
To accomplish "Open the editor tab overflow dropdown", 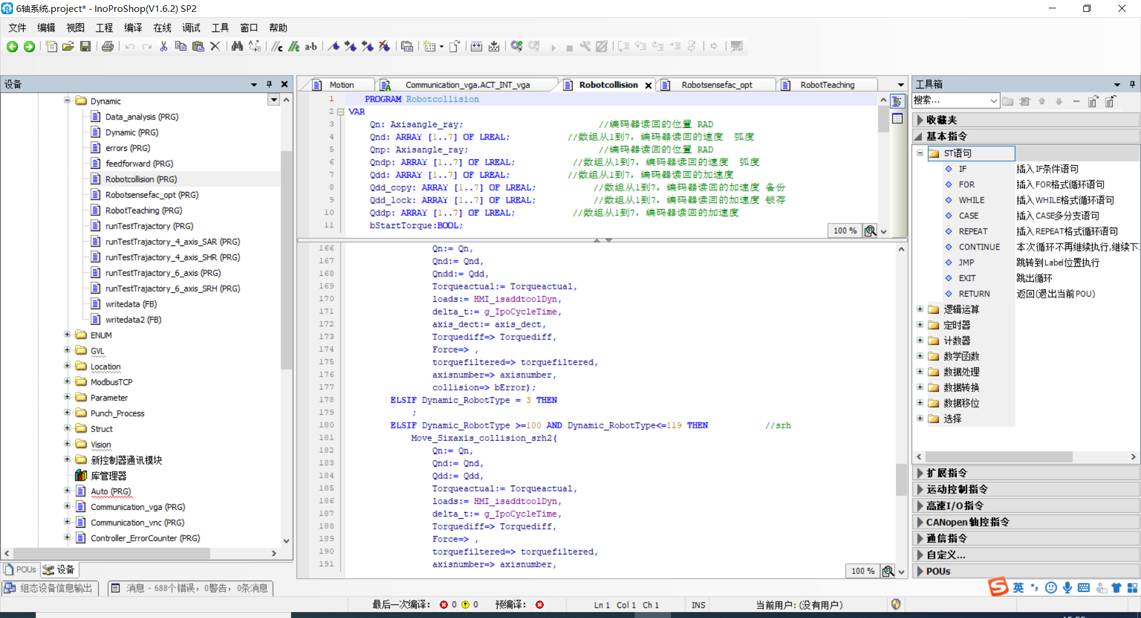I will [x=899, y=84].
